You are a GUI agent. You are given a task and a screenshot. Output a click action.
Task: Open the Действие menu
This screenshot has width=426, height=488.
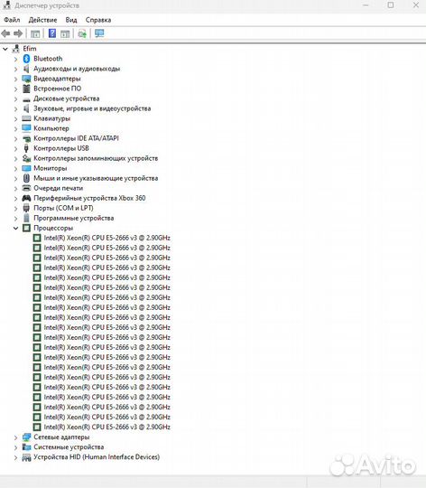[x=42, y=20]
